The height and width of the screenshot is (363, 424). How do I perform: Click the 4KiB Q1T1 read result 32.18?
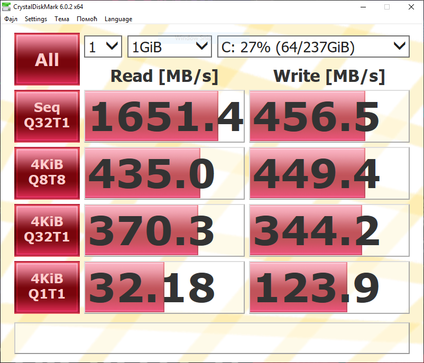coord(164,287)
